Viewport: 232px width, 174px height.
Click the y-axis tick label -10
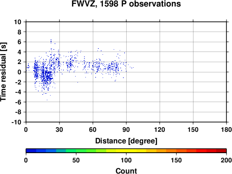(16, 122)
